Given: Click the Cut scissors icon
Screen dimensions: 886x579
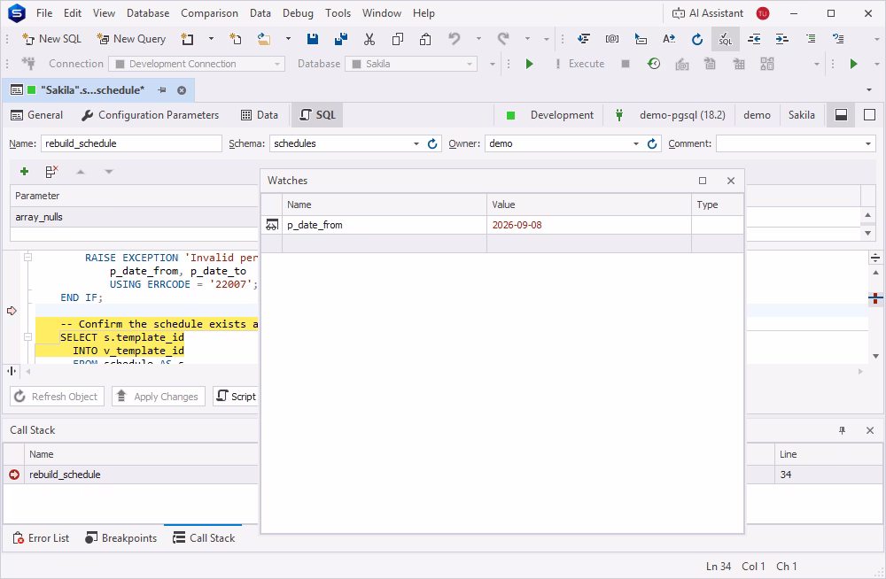Looking at the screenshot, I should tap(369, 39).
